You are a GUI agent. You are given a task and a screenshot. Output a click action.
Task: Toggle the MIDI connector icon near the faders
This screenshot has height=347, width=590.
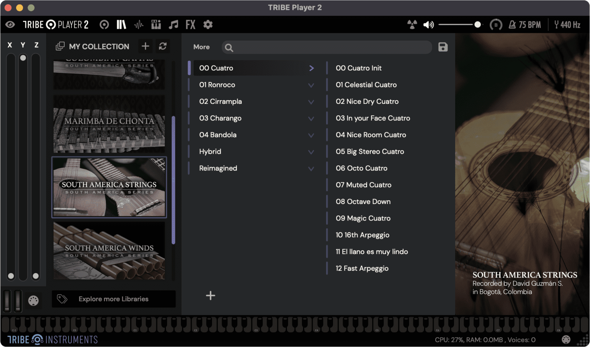(x=33, y=301)
